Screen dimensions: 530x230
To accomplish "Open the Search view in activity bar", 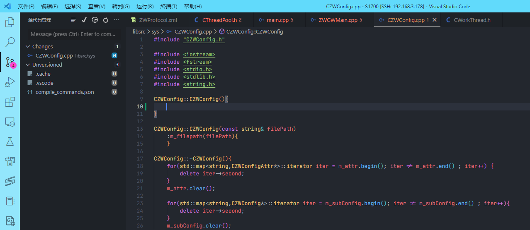I will [x=10, y=42].
